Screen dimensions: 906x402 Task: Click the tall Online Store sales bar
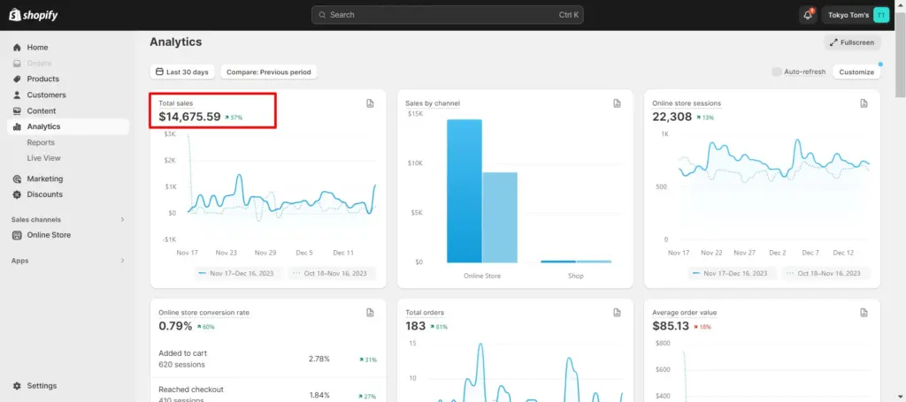coord(464,191)
